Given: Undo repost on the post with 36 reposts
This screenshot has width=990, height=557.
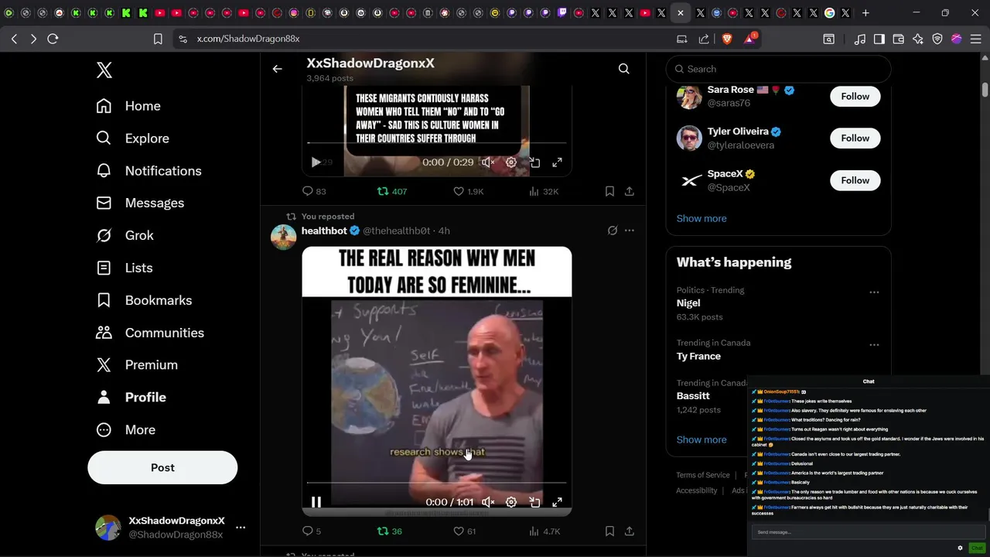Looking at the screenshot, I should pos(389,531).
